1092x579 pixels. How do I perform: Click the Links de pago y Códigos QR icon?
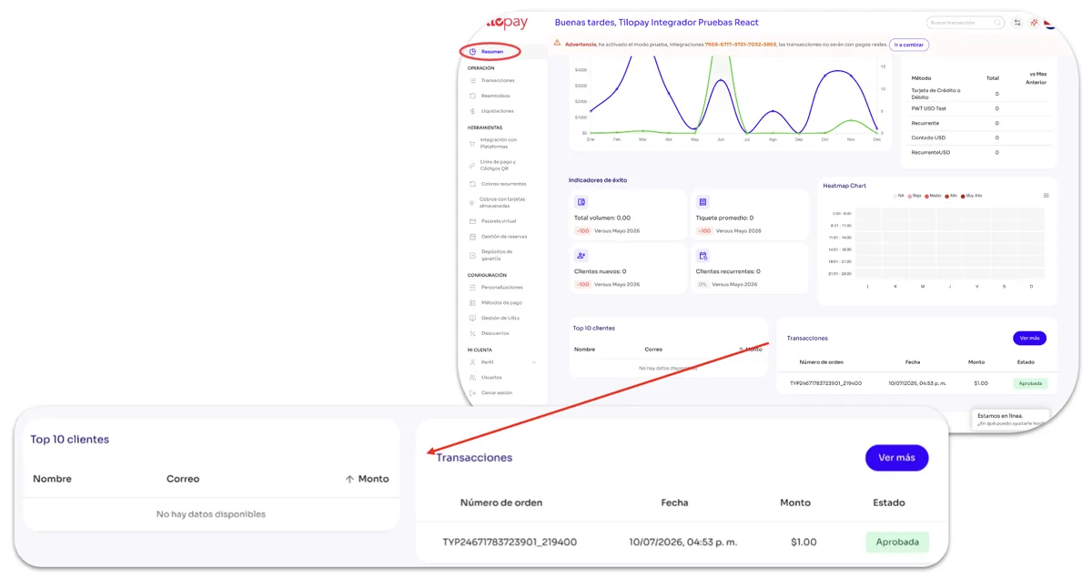472,165
